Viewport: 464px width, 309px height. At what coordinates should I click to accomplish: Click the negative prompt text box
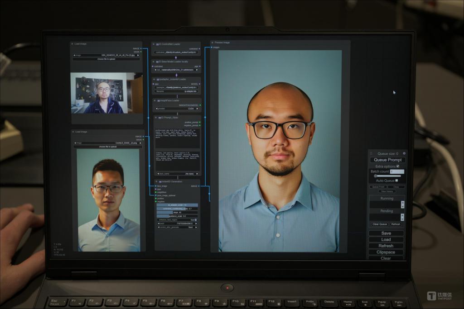coord(178,161)
